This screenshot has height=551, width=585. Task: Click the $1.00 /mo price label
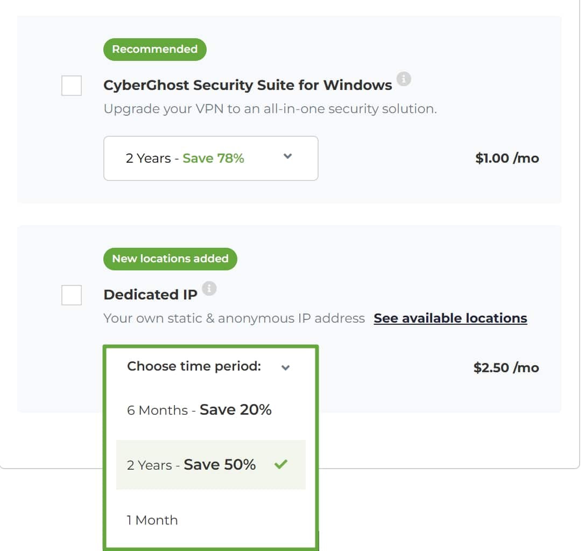(507, 158)
